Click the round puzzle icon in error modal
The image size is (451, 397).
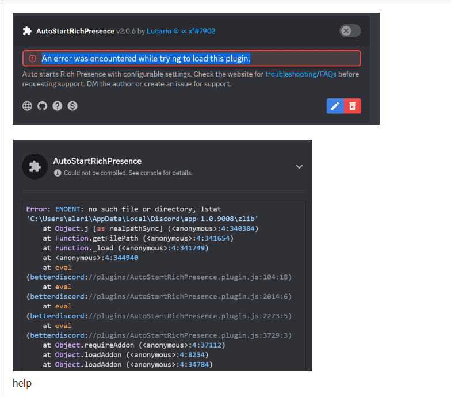[x=35, y=166]
